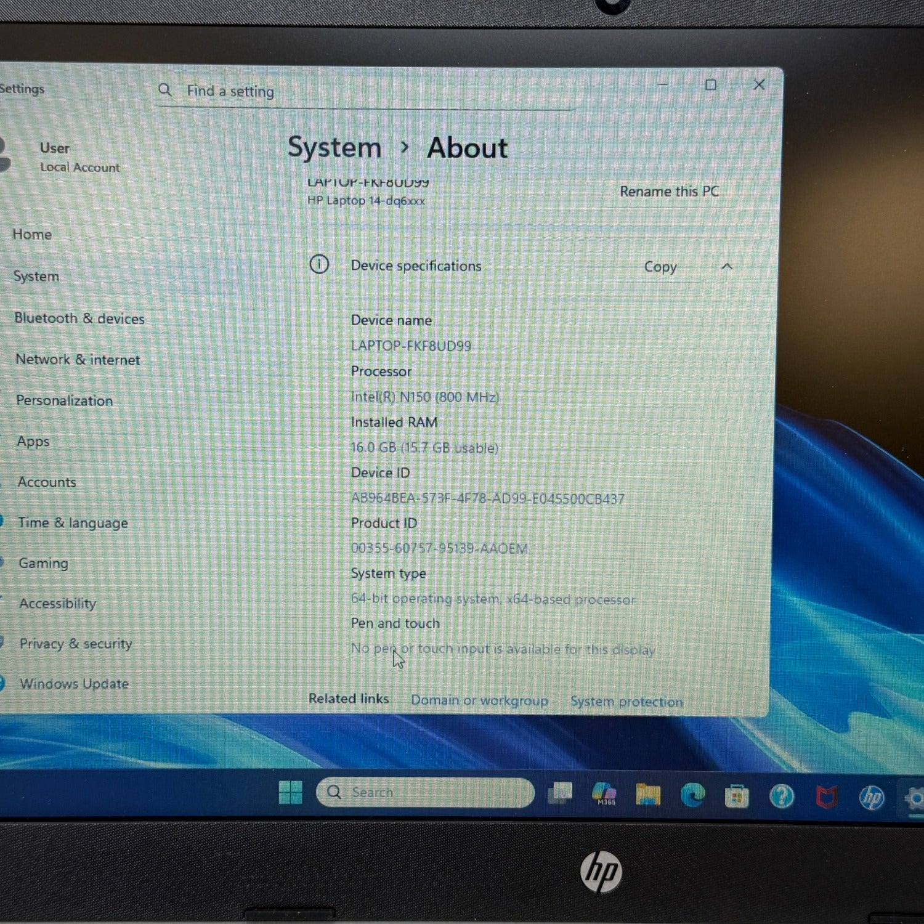Open the blue question mark help app
Screen dimensions: 924x924
tap(782, 797)
